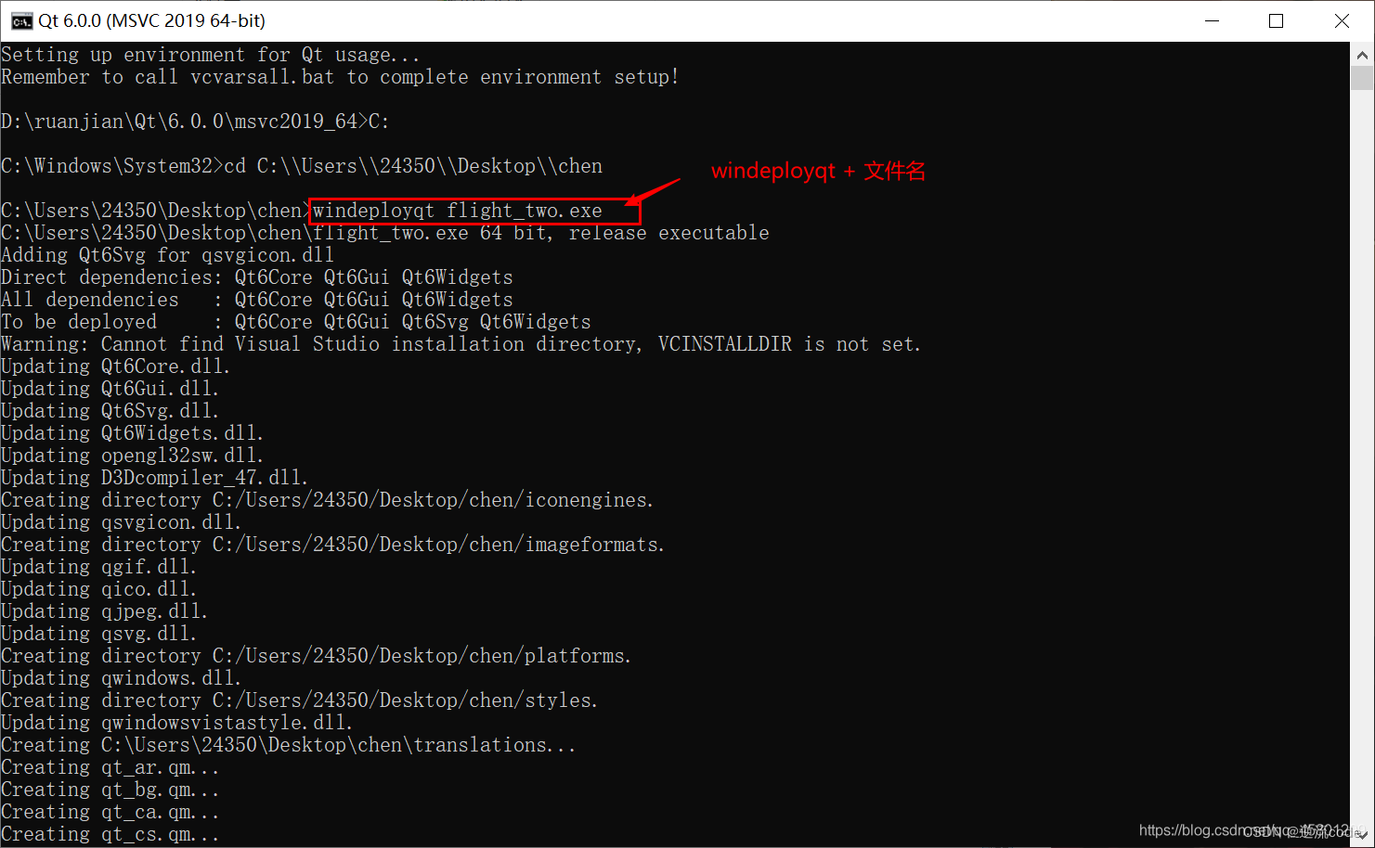Screen dimensions: 1375x848
Task: Click the 'Creating directory .../styles.' line
Action: 299,700
